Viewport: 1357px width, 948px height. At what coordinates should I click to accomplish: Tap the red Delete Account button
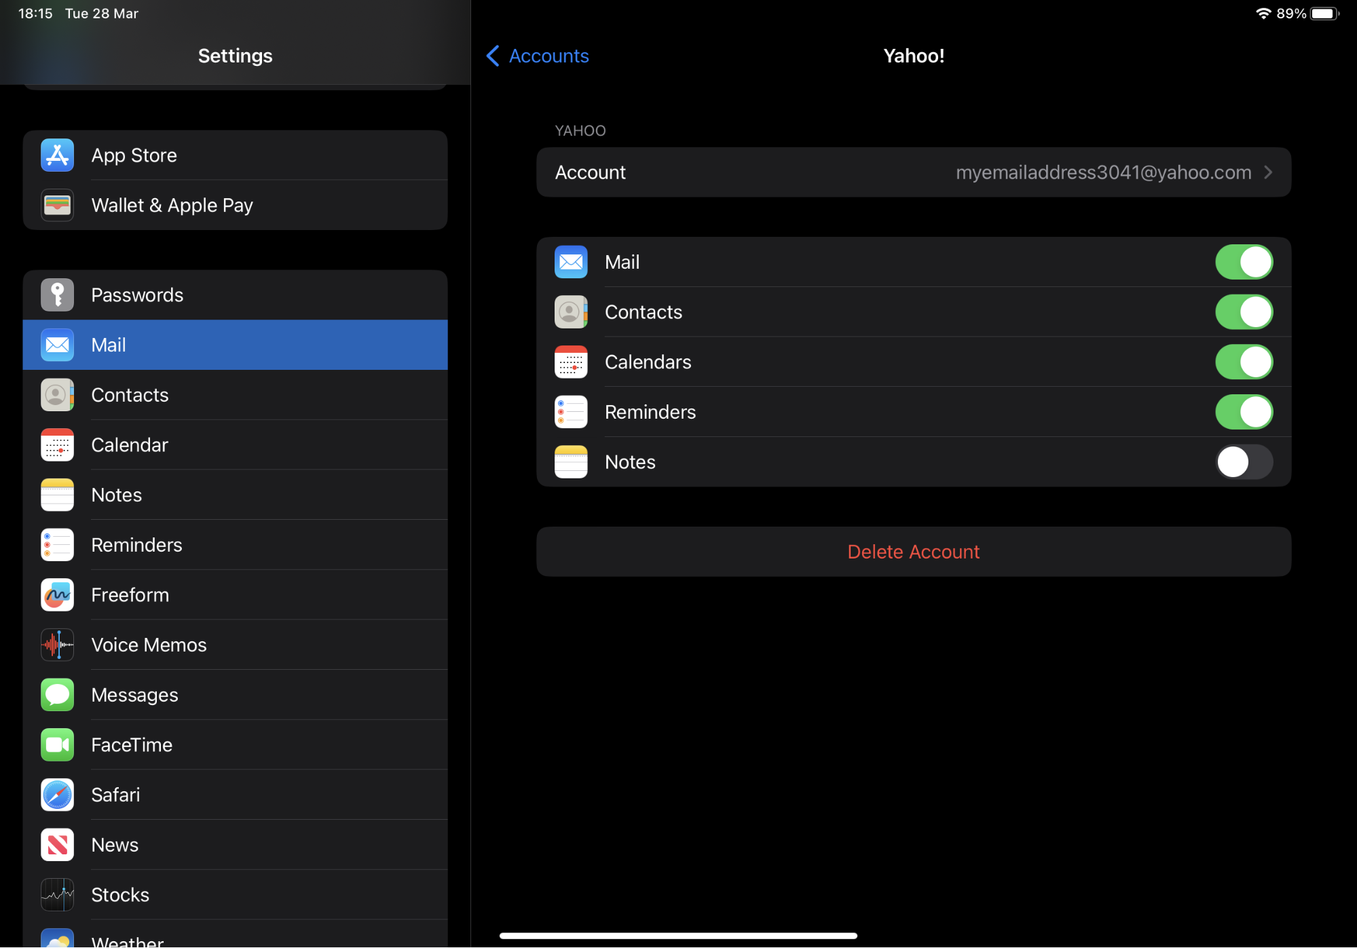(913, 552)
